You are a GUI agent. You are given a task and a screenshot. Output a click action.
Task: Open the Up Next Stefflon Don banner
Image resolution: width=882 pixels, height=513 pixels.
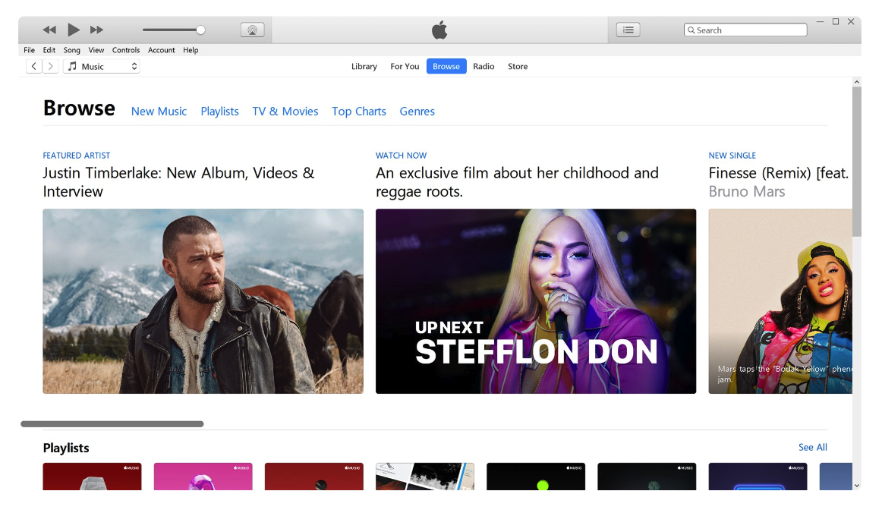536,301
